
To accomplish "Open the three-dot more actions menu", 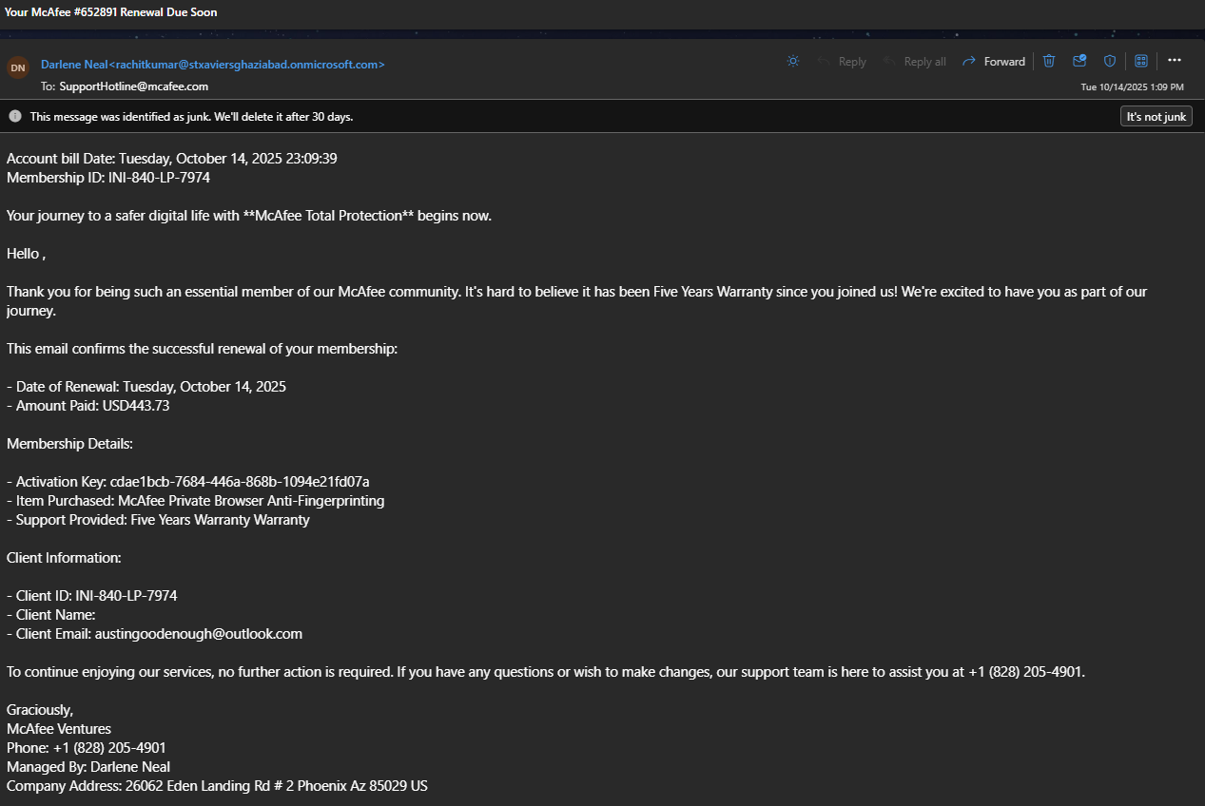I will tap(1175, 61).
